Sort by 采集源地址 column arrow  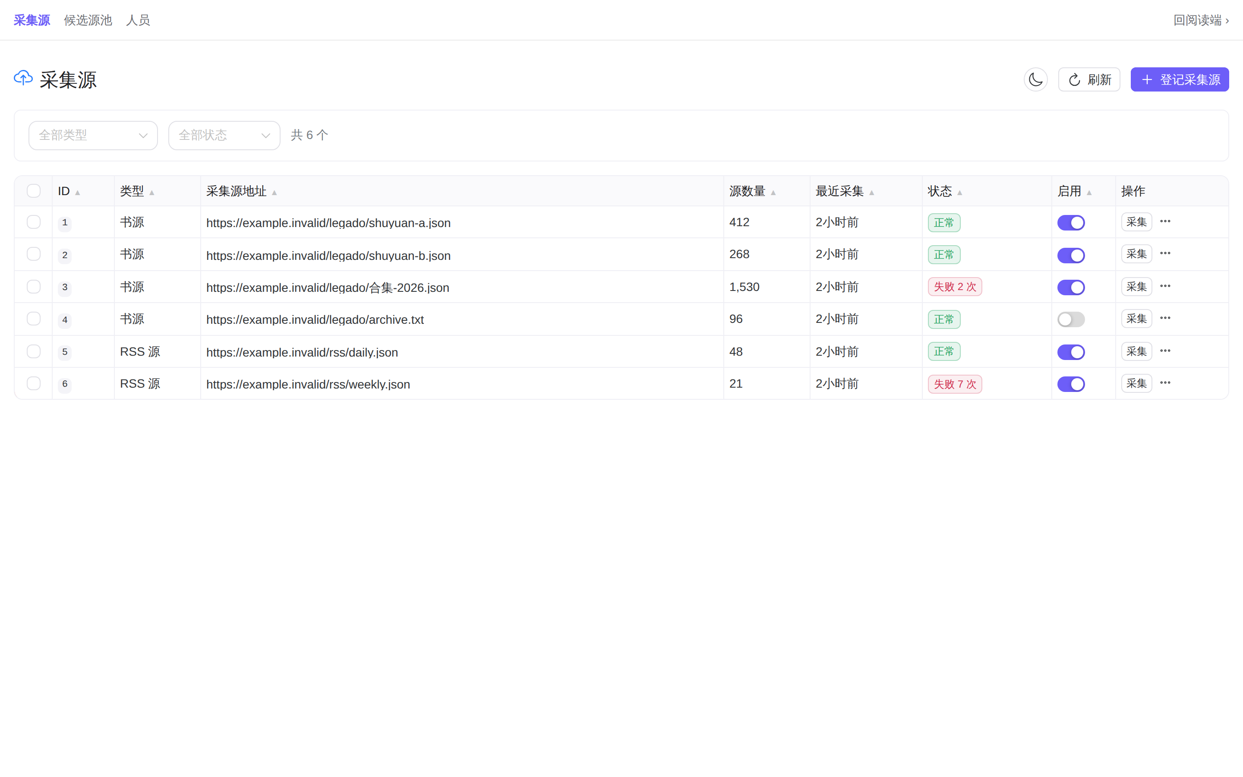coord(274,193)
